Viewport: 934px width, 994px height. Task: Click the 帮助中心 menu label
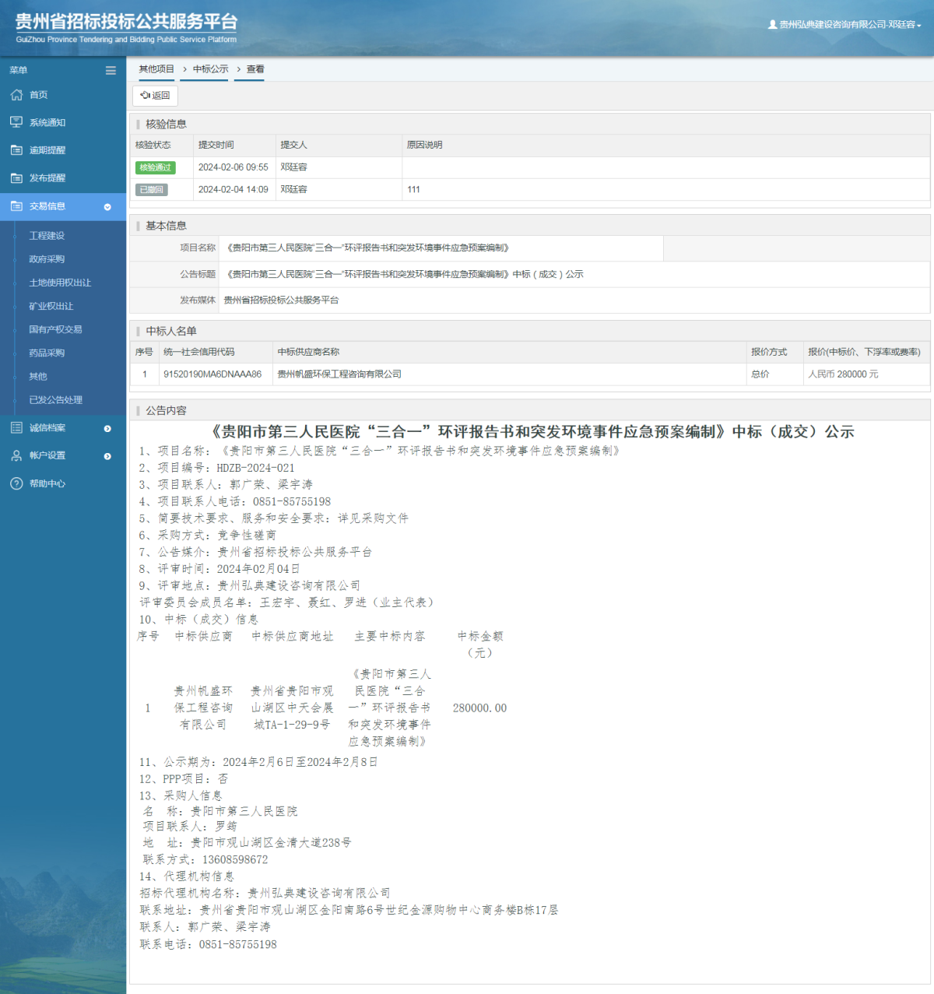47,483
